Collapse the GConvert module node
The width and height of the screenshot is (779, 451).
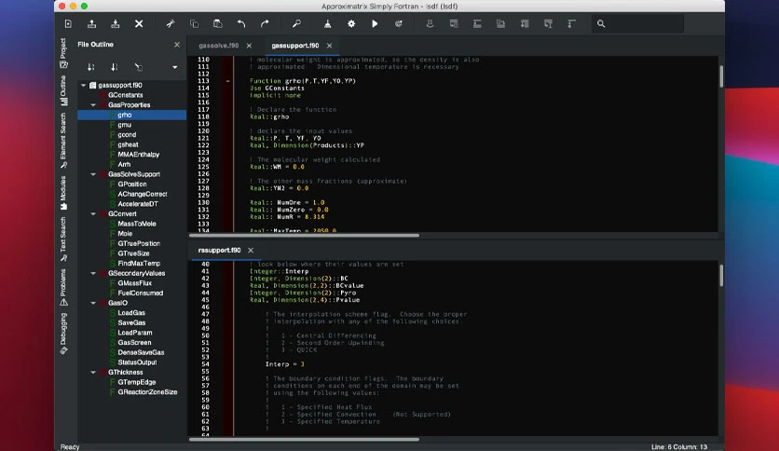coord(93,214)
